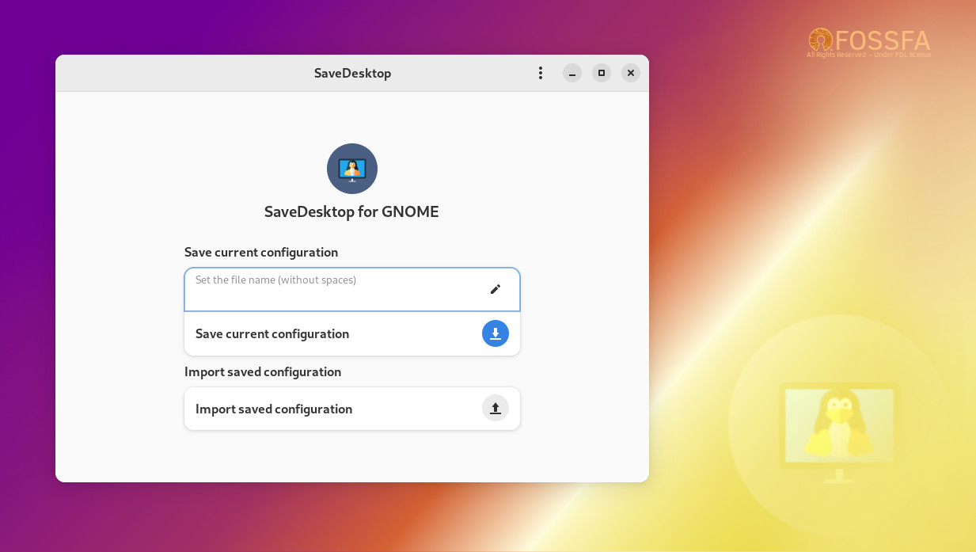Click the SaveDesktop title in the header bar

pyautogui.click(x=352, y=73)
